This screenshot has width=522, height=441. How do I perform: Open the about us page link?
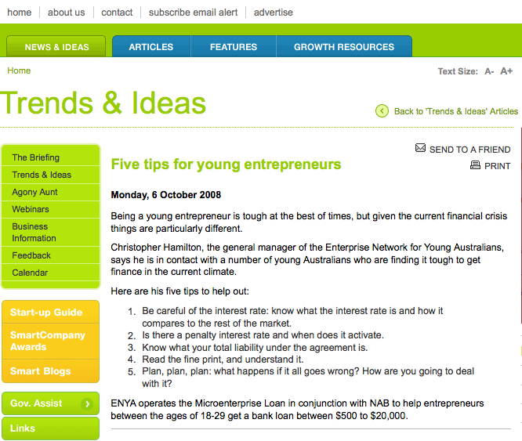67,13
